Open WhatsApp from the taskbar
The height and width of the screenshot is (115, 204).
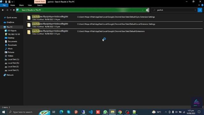pos(105,112)
